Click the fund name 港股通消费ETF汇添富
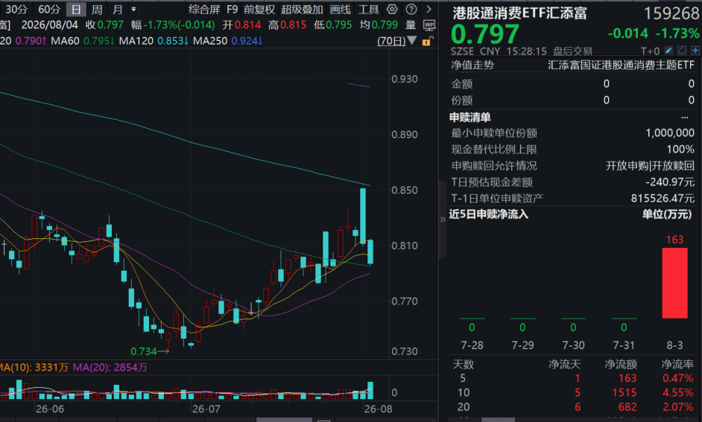 pyautogui.click(x=519, y=13)
